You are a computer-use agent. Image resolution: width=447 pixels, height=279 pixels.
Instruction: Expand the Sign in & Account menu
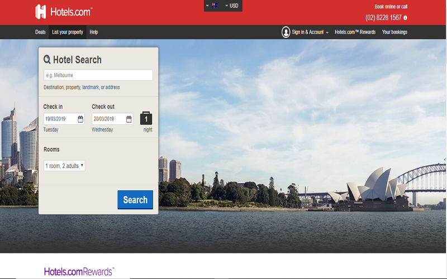point(310,32)
